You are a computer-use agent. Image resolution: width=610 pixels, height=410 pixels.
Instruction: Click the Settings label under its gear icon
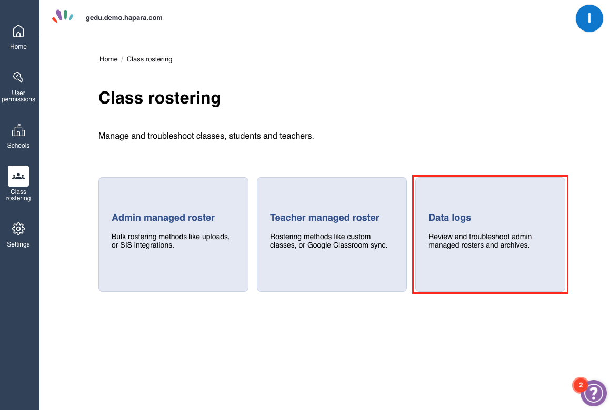[x=18, y=244]
